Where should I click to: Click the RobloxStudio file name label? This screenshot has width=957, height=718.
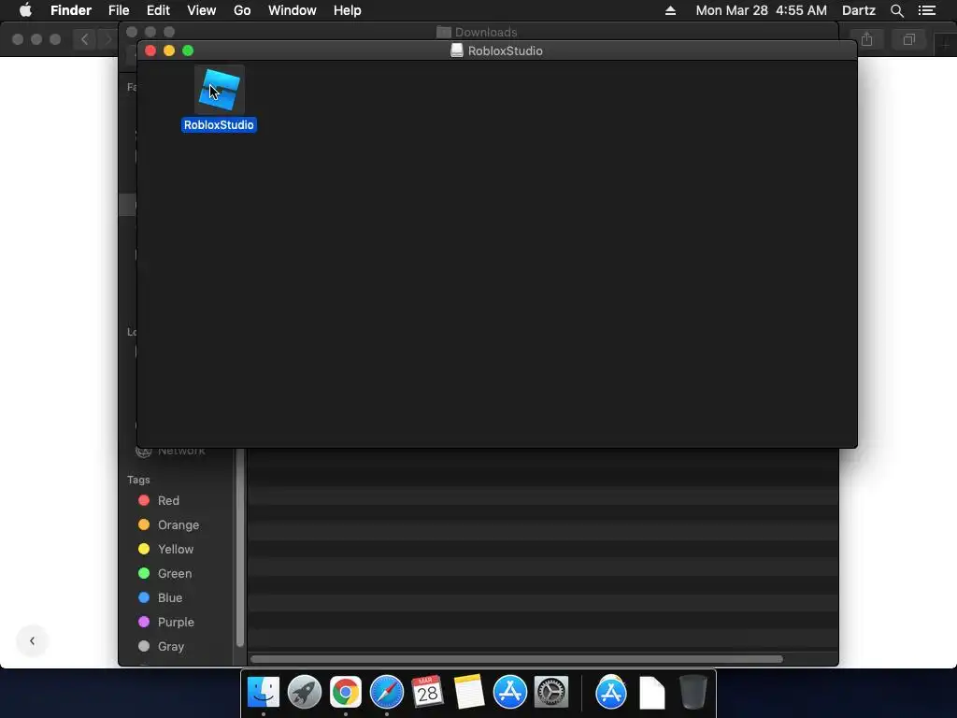tap(219, 125)
